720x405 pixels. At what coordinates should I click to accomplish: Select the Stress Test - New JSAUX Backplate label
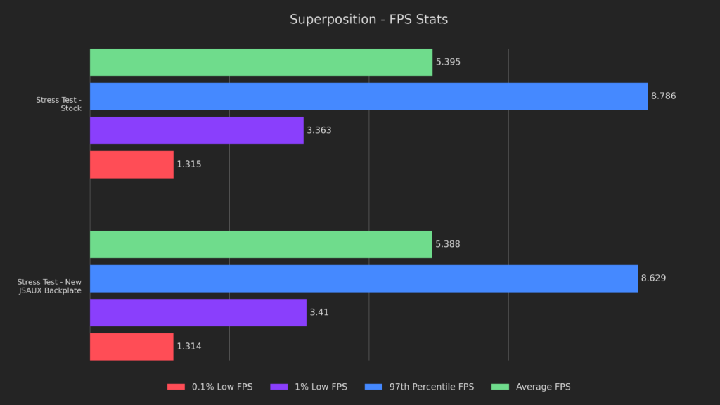(51, 286)
